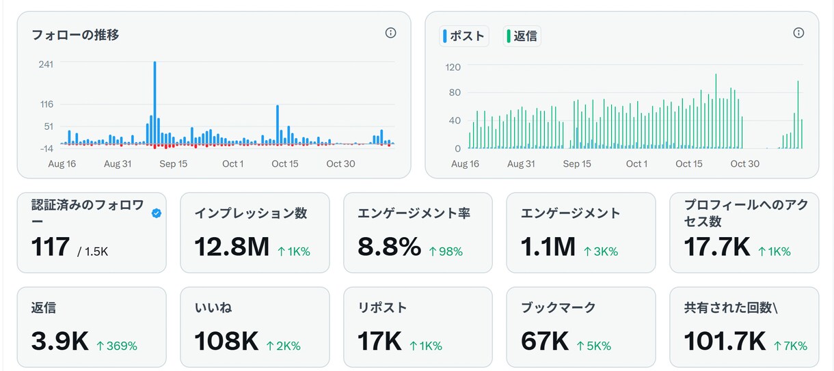Viewport: 834px width, 371px height.
Task: Click the verified badge beside 認証済みのフォロワー
Action: (157, 213)
